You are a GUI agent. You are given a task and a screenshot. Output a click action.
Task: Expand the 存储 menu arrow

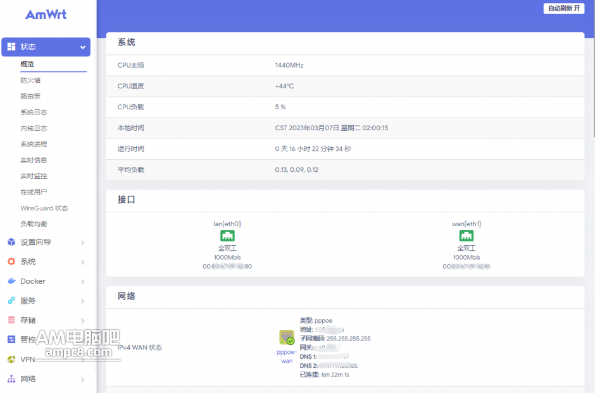click(x=83, y=321)
